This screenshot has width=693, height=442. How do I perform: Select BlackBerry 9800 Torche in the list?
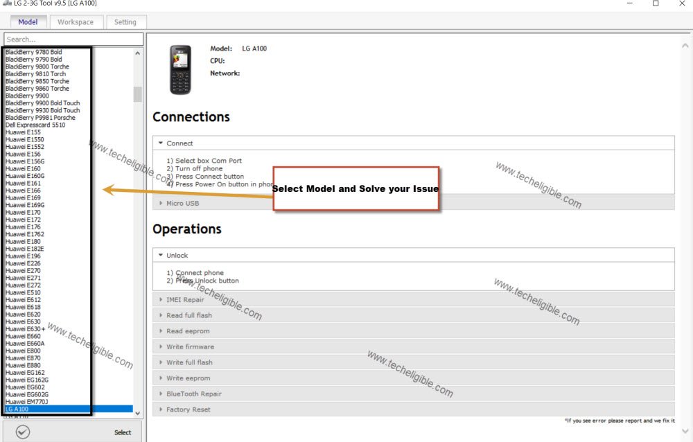click(x=37, y=67)
